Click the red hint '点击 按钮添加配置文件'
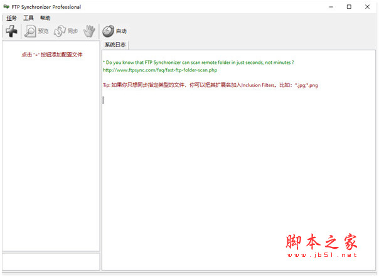The width and height of the screenshot is (379, 277). click(x=52, y=55)
